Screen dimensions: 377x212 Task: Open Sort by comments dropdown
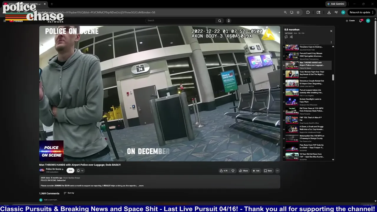[x=69, y=193]
